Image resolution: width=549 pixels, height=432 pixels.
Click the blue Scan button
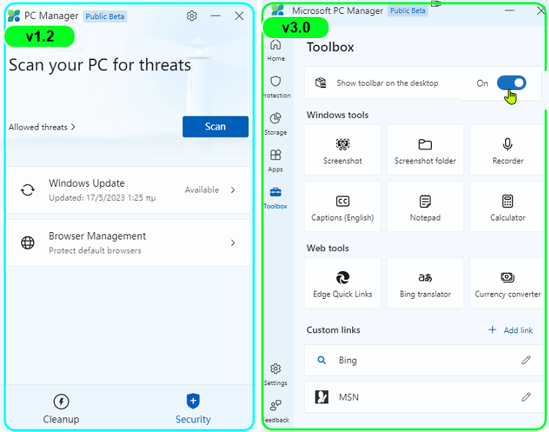[215, 127]
